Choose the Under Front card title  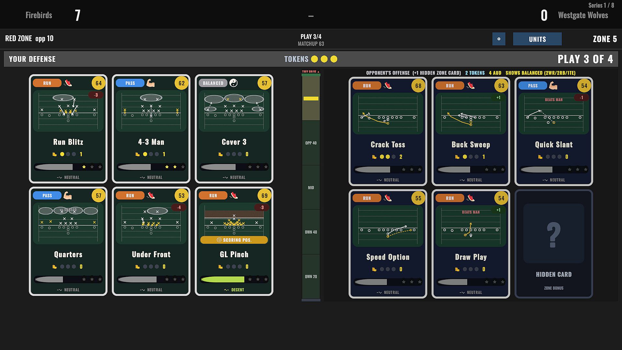(x=151, y=254)
